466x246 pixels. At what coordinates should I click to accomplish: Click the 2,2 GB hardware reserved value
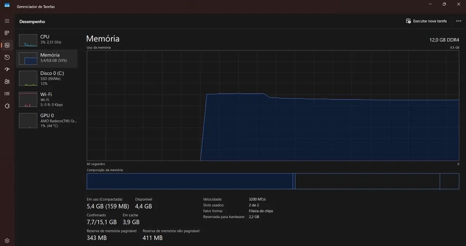254,217
